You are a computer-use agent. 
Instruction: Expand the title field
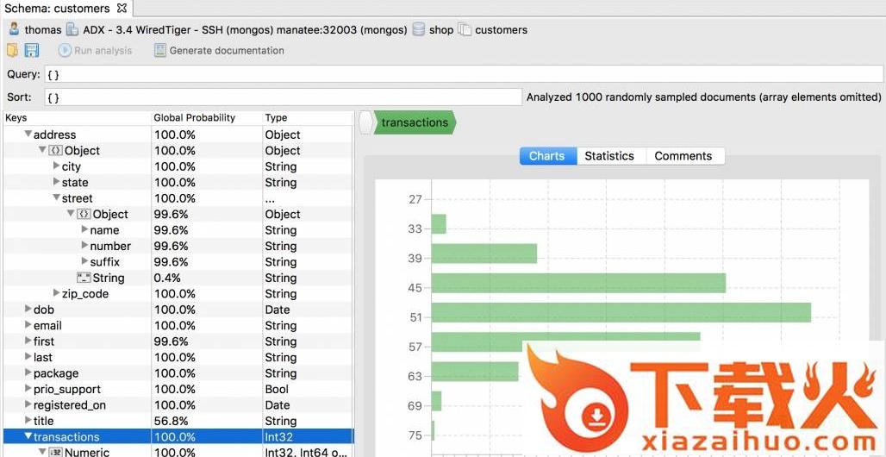click(28, 420)
